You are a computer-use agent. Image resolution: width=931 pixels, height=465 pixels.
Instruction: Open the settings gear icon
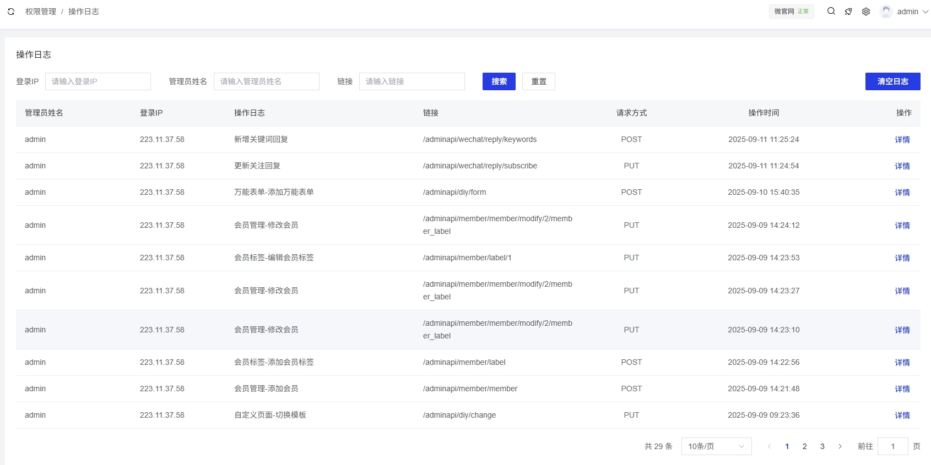pyautogui.click(x=866, y=12)
